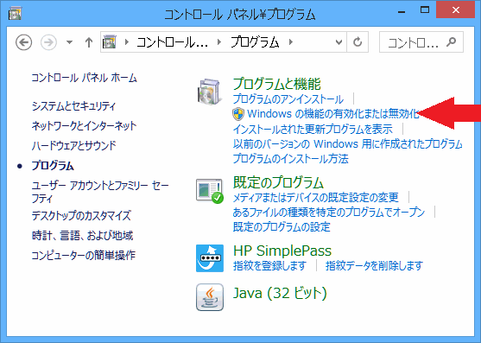481x343 pixels.
Task: Open the 既定のプログラム heading
Action: (x=278, y=182)
